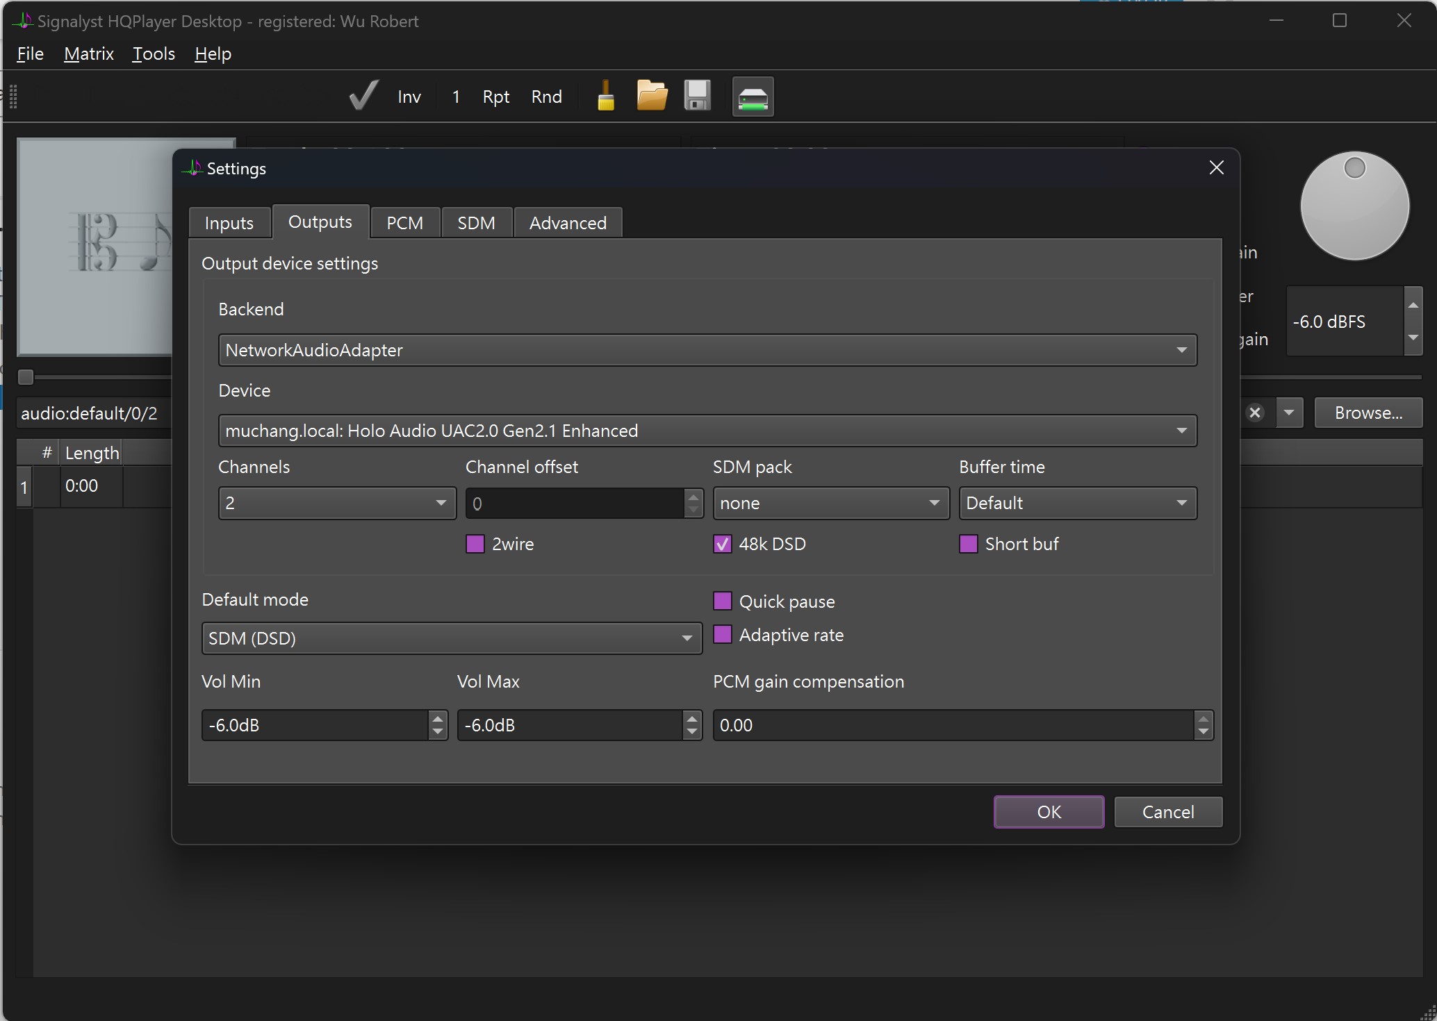Screen dimensions: 1437x1021
Task: Open the SDM pack dropdown
Action: point(831,503)
